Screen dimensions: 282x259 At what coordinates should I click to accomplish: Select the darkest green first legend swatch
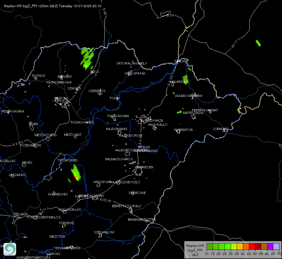[x=209, y=246]
